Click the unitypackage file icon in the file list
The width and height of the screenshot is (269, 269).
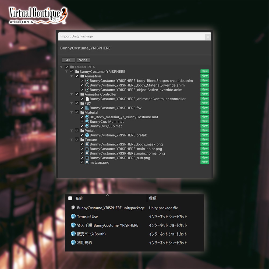point(73,208)
